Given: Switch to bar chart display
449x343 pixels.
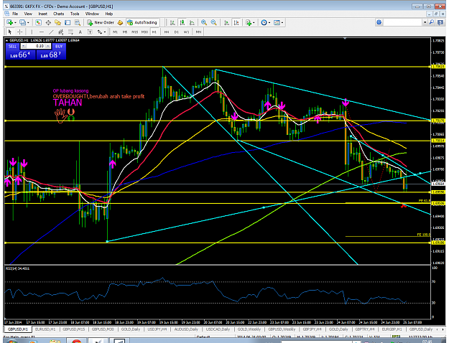Looking at the screenshot, I should 172,22.
